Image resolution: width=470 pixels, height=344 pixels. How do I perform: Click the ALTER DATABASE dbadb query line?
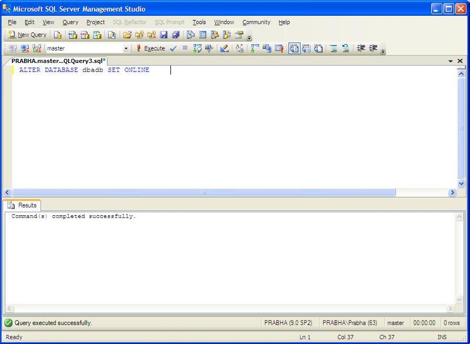84,70
